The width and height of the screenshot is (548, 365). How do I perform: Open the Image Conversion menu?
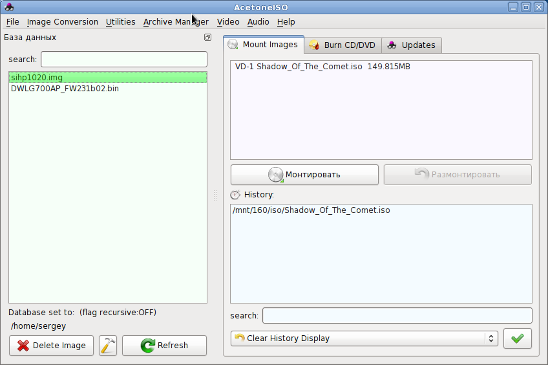point(63,22)
